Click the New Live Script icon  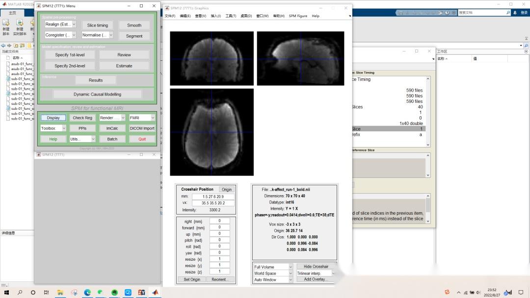click(20, 23)
